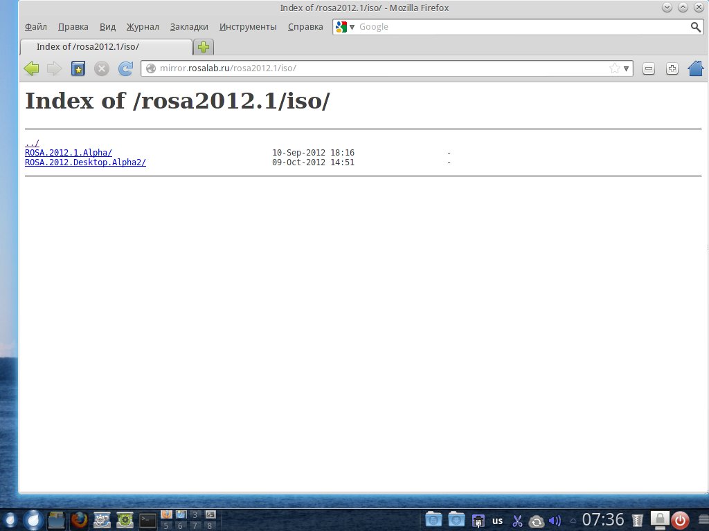709x531 pixels.
Task: Launch the terminal from the panel
Action: 147,521
